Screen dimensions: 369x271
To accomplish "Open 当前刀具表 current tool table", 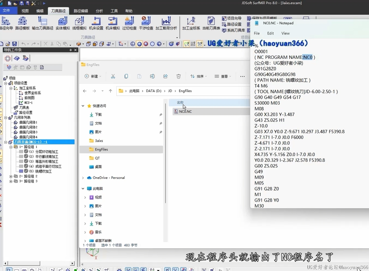I will (x=211, y=23).
